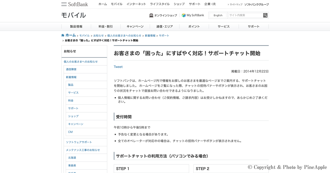Viewport: 330px width, 173px height.
Task: Go to ホーム in breadcrumb
Action: tap(71, 35)
